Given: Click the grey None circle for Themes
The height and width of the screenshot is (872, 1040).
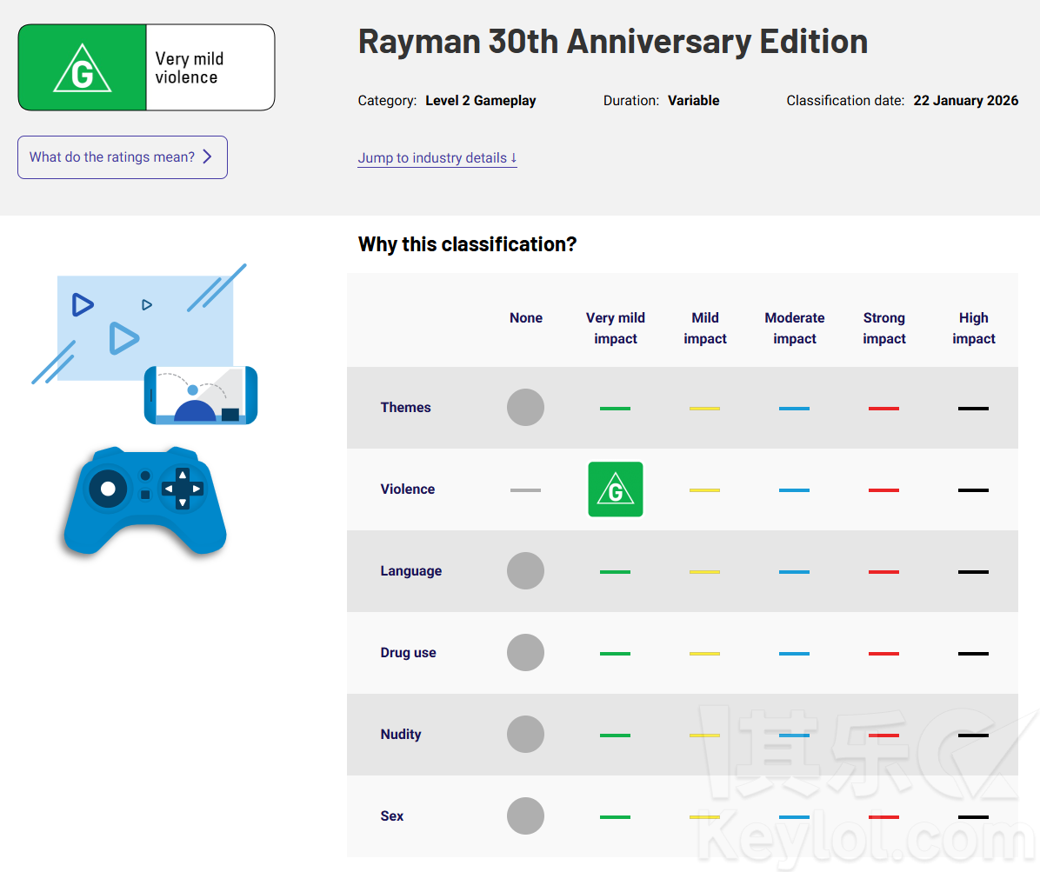Looking at the screenshot, I should point(525,408).
